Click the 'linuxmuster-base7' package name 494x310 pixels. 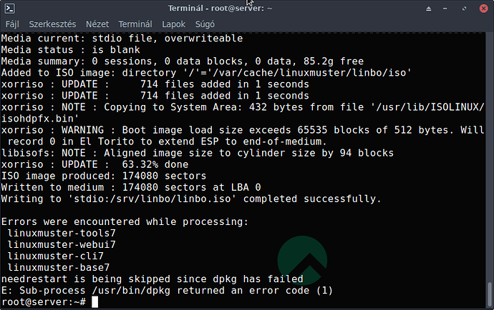(59, 268)
